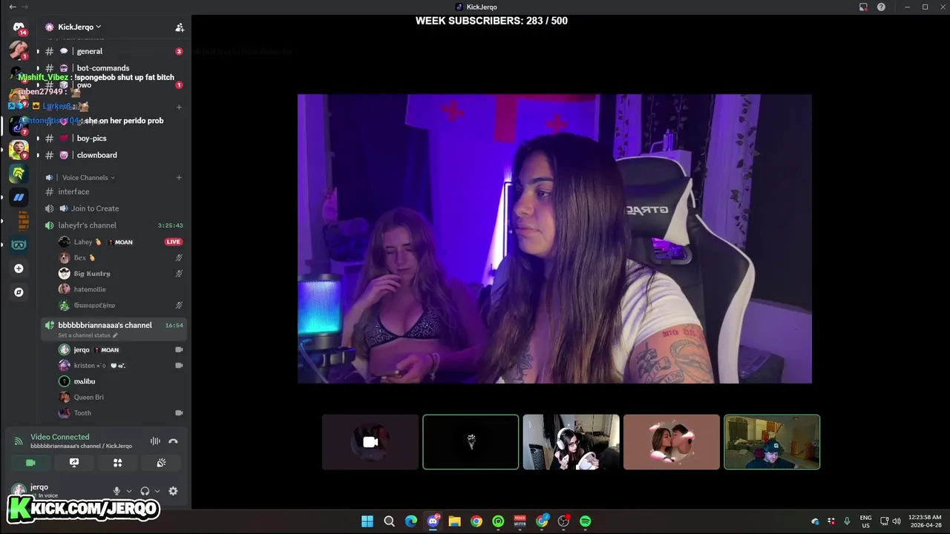Open microphone input device dropdown arrow
The image size is (950, 534).
(129, 491)
